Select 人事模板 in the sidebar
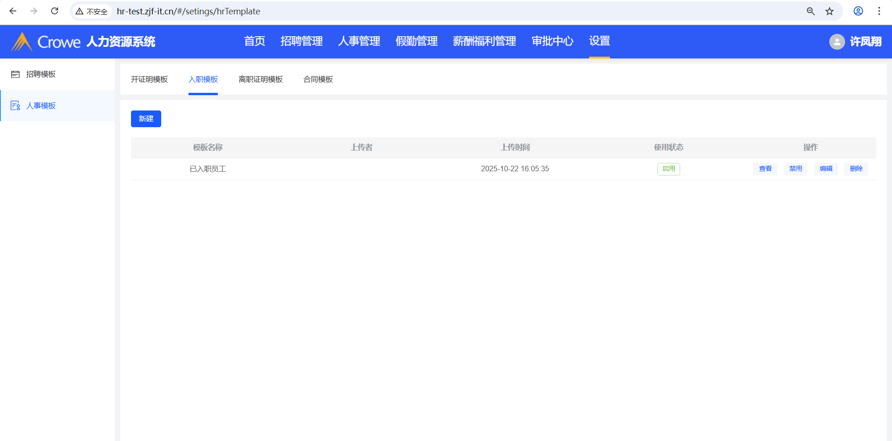 pos(41,106)
